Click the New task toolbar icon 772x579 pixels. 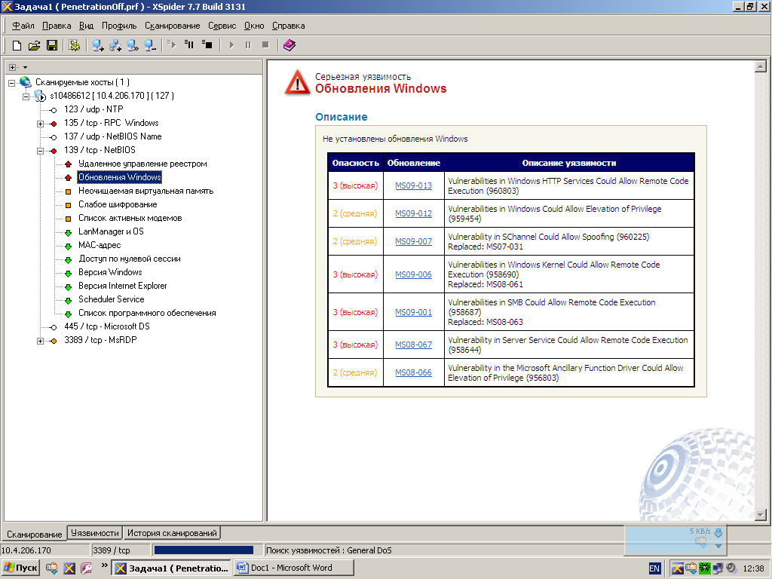point(16,45)
